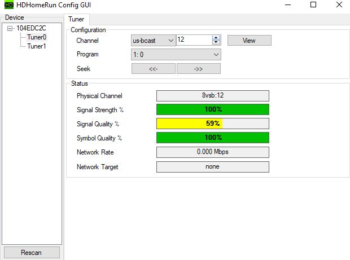Image resolution: width=350 pixels, height=260 pixels.
Task: Click the Program label in Configuration
Action: tap(88, 54)
